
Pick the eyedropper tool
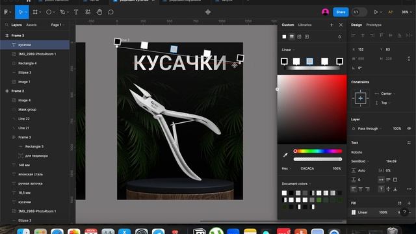[285, 155]
